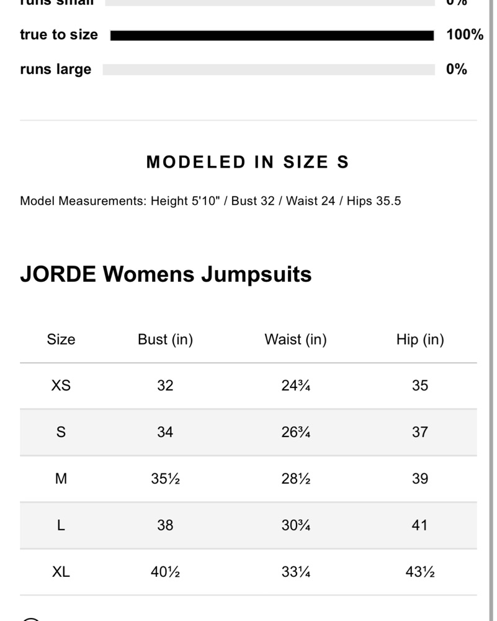497x621 pixels.
Task: Click the Model Measurements text line
Action: [x=210, y=201]
